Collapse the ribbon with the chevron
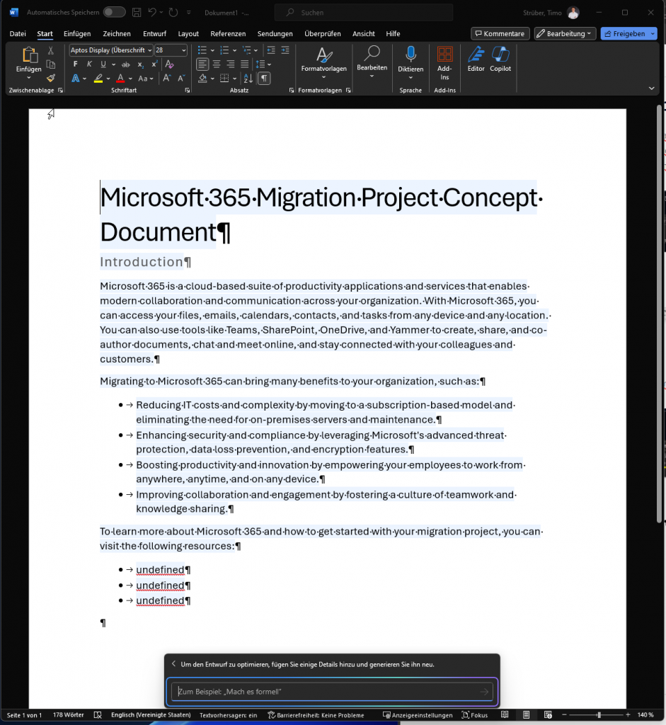The image size is (666, 725). click(x=651, y=88)
